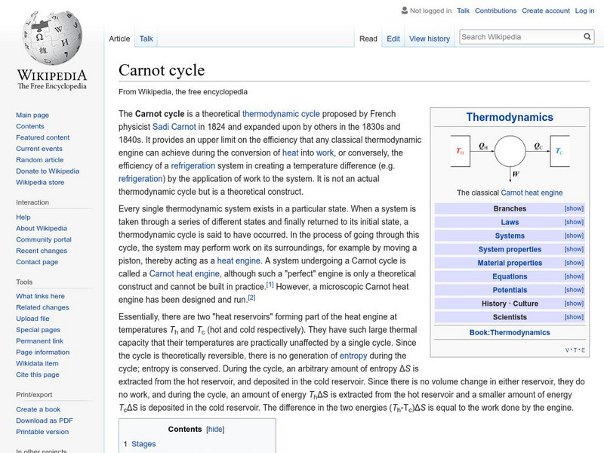Expand the Scientists section

(574, 317)
